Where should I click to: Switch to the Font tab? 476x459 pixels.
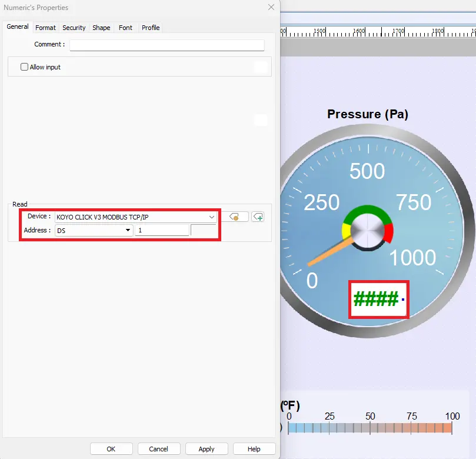[125, 27]
